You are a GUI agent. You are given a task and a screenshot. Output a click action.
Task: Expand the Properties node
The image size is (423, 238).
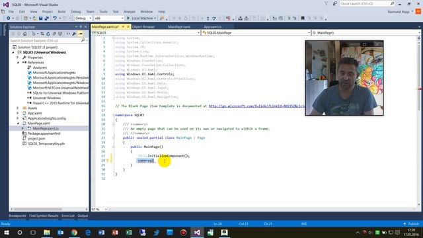(x=18, y=58)
